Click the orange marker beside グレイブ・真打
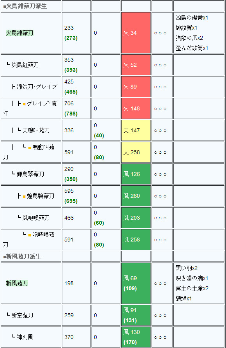 (24, 104)
